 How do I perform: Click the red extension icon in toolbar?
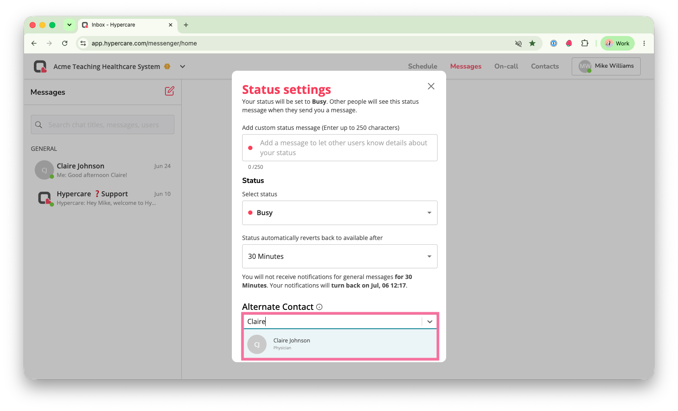[569, 43]
